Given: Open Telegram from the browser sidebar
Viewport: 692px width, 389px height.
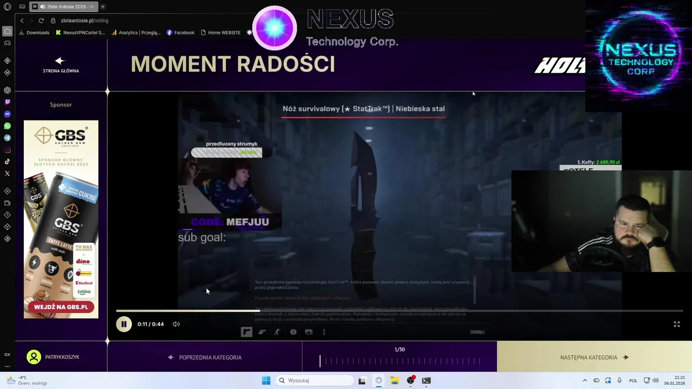Looking at the screenshot, I should [7, 138].
